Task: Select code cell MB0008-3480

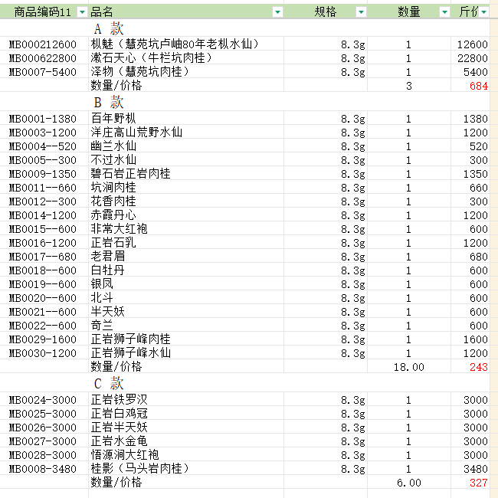Action: pos(44,468)
